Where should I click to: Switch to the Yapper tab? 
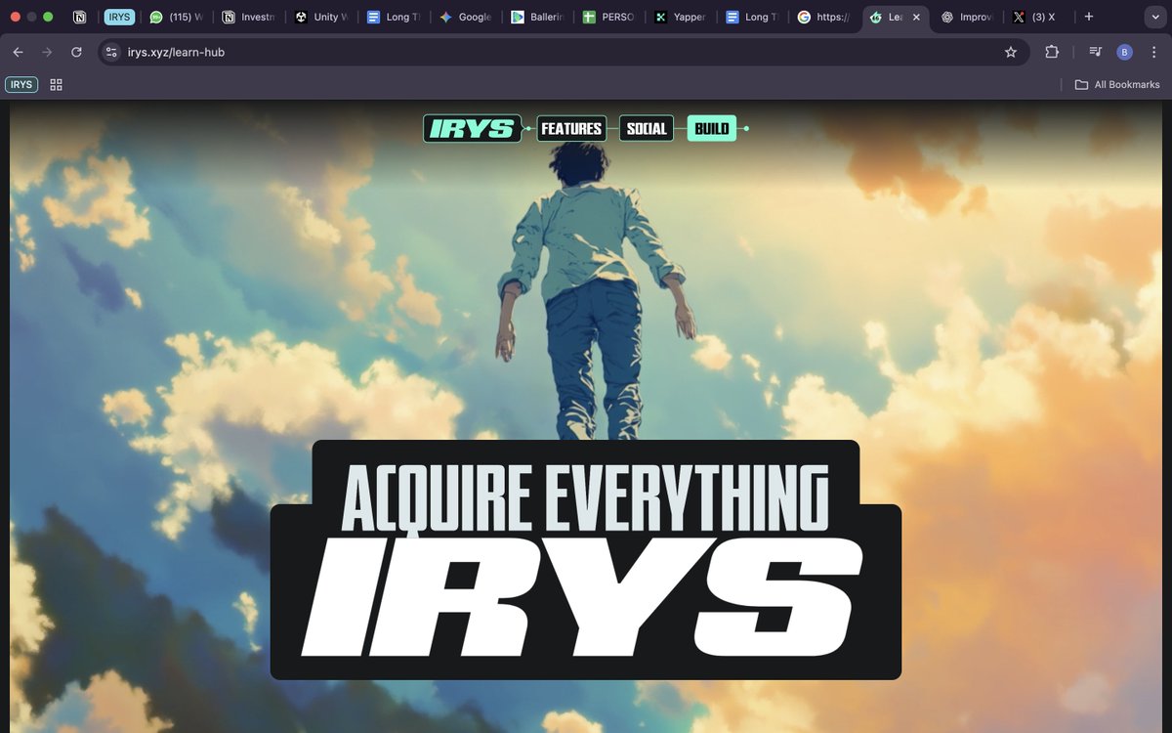pyautogui.click(x=683, y=18)
